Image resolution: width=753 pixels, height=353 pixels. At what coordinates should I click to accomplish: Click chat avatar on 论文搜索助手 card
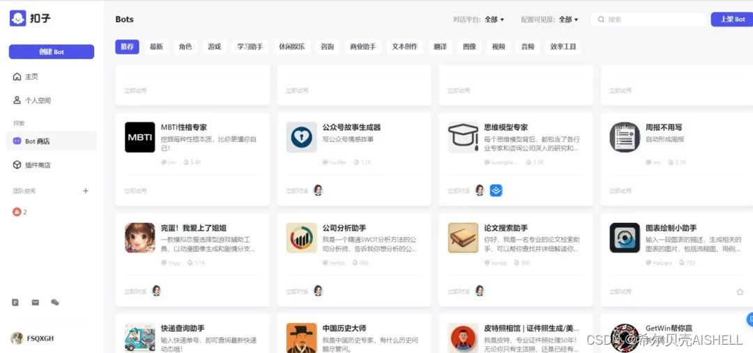479,290
